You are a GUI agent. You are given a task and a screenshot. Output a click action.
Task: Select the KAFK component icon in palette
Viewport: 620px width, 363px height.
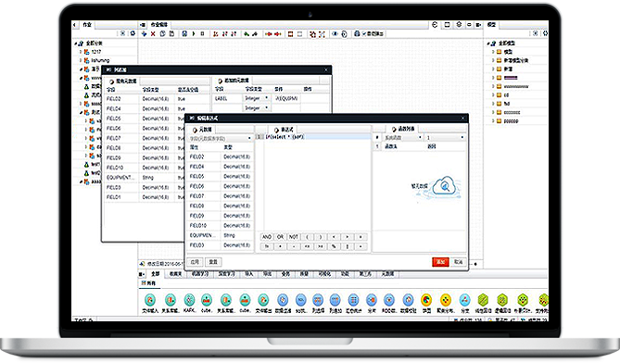189,300
